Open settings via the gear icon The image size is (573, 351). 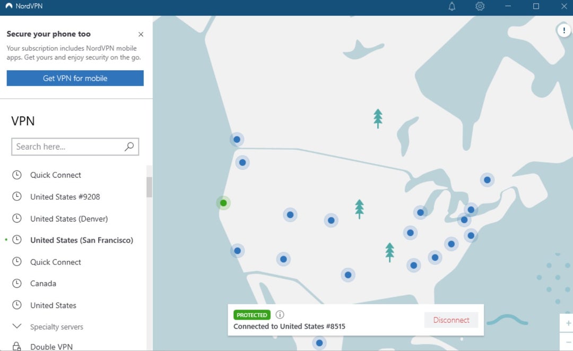click(x=480, y=6)
